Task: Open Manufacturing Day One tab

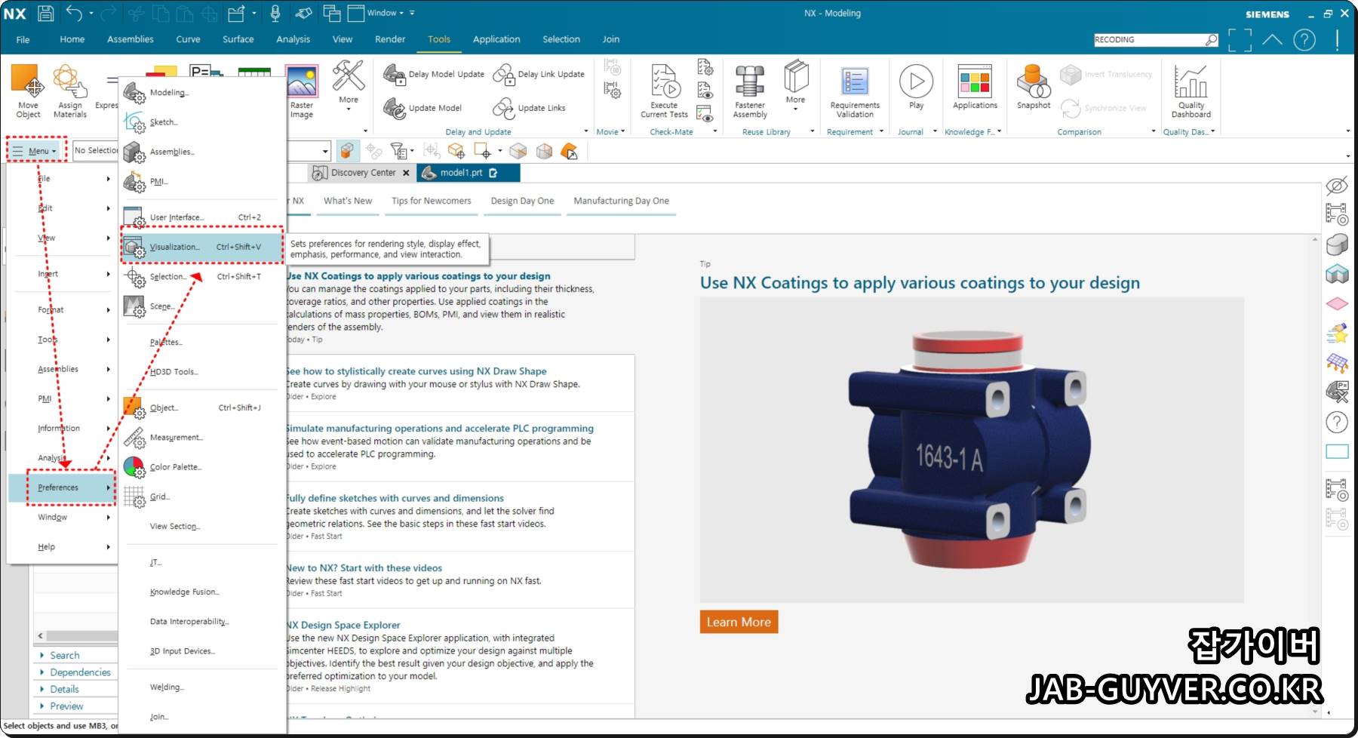Action: point(621,201)
